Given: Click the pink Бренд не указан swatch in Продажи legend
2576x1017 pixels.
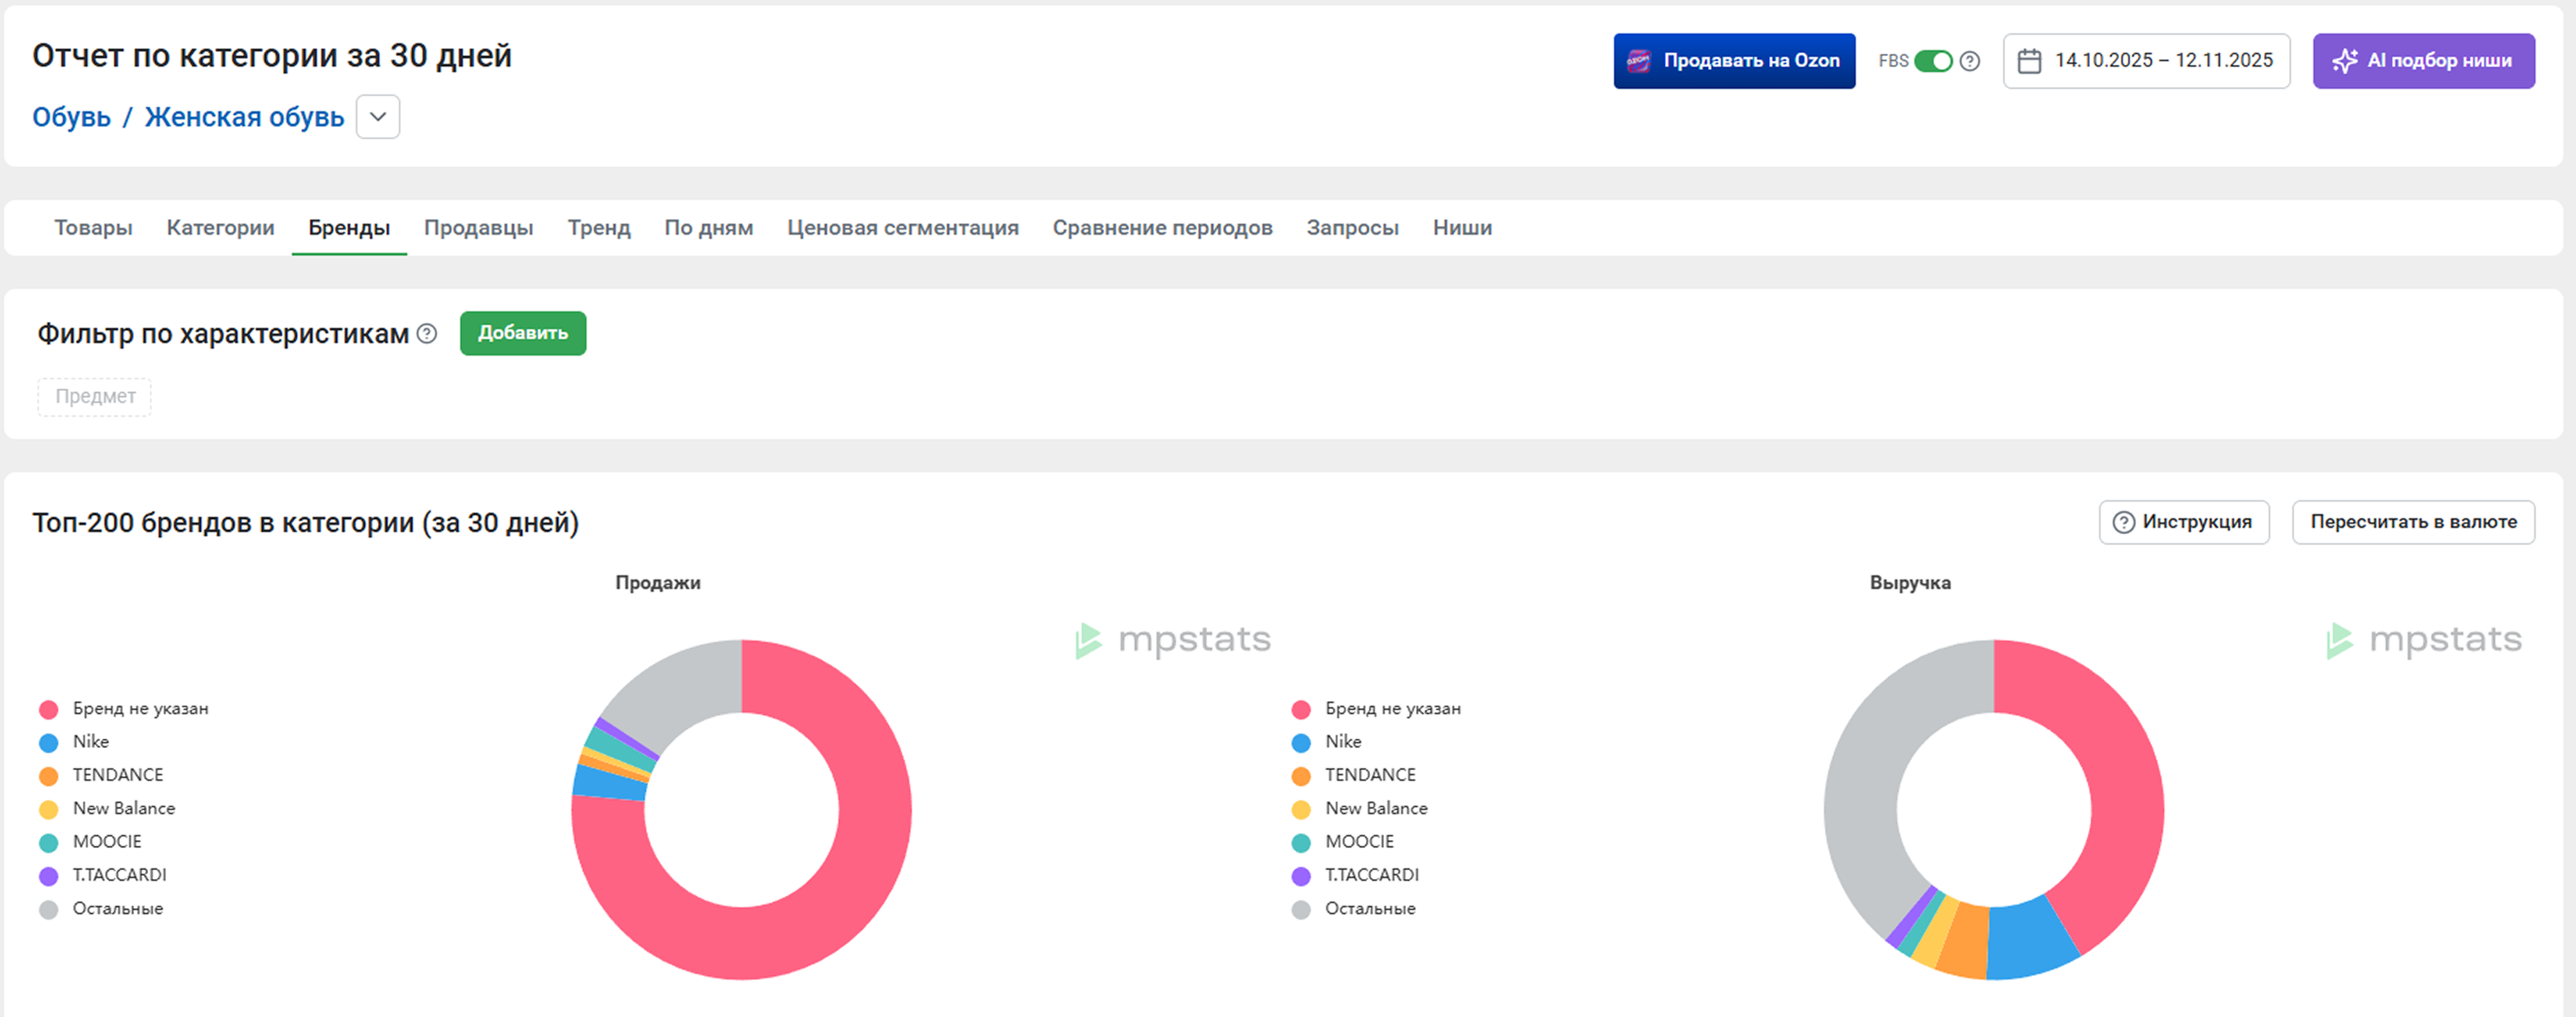Looking at the screenshot, I should tap(48, 709).
